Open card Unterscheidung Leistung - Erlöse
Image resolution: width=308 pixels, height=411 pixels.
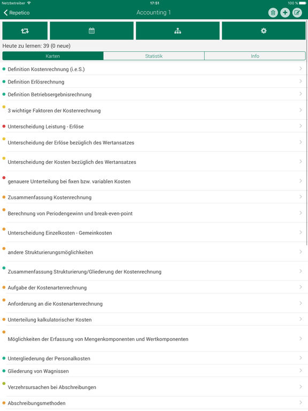point(154,126)
